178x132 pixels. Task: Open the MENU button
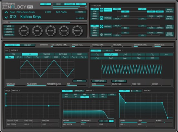pyautogui.click(x=58, y=4)
